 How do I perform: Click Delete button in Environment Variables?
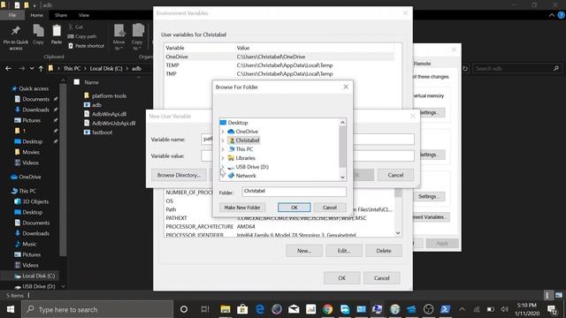pyautogui.click(x=383, y=251)
